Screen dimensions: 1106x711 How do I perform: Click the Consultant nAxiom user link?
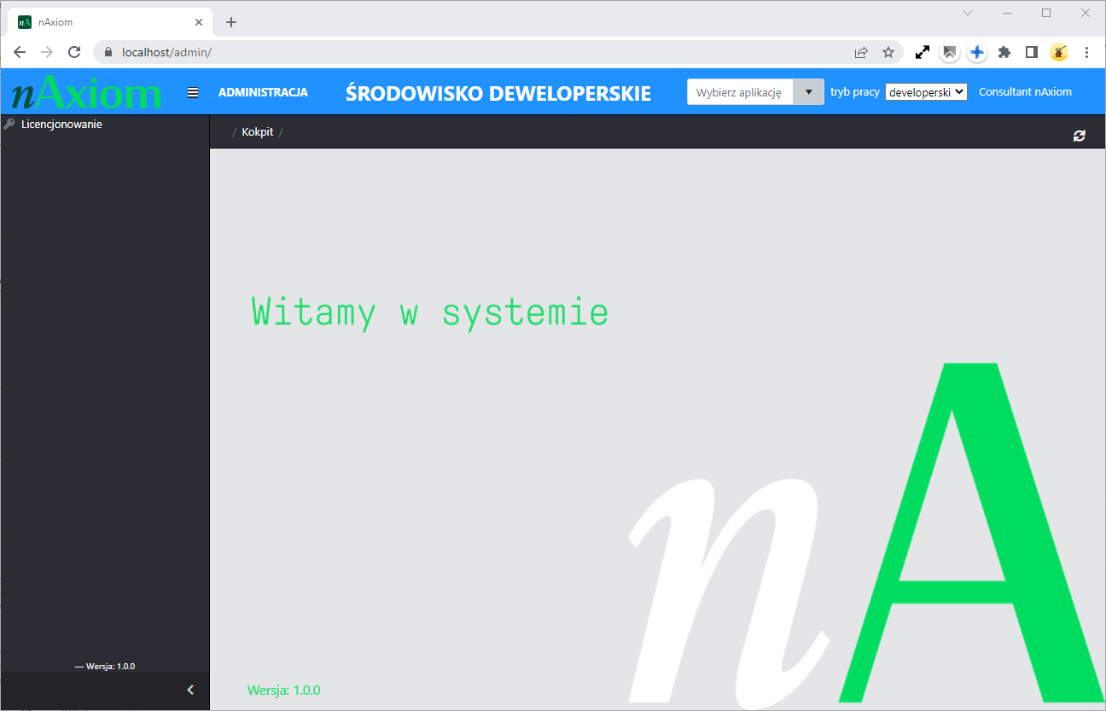pyautogui.click(x=1025, y=91)
